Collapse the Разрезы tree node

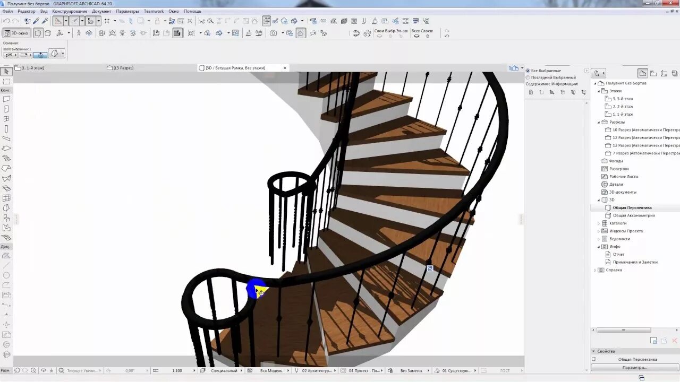[x=598, y=122]
